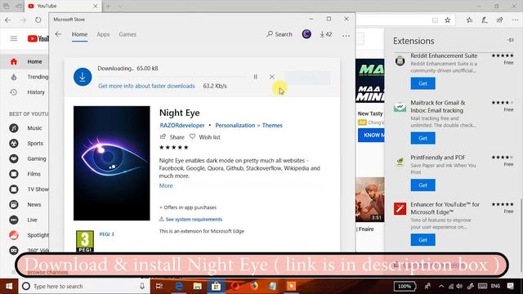Click the Night Eye star rating
The width and height of the screenshot is (523, 294).
pyautogui.click(x=174, y=147)
